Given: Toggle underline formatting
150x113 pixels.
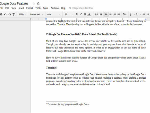Looking at the screenshot, I should (x=85, y=14).
